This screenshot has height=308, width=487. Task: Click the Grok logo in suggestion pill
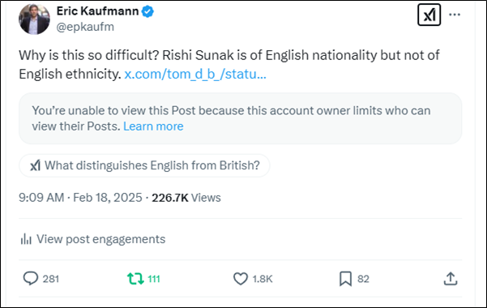36,165
